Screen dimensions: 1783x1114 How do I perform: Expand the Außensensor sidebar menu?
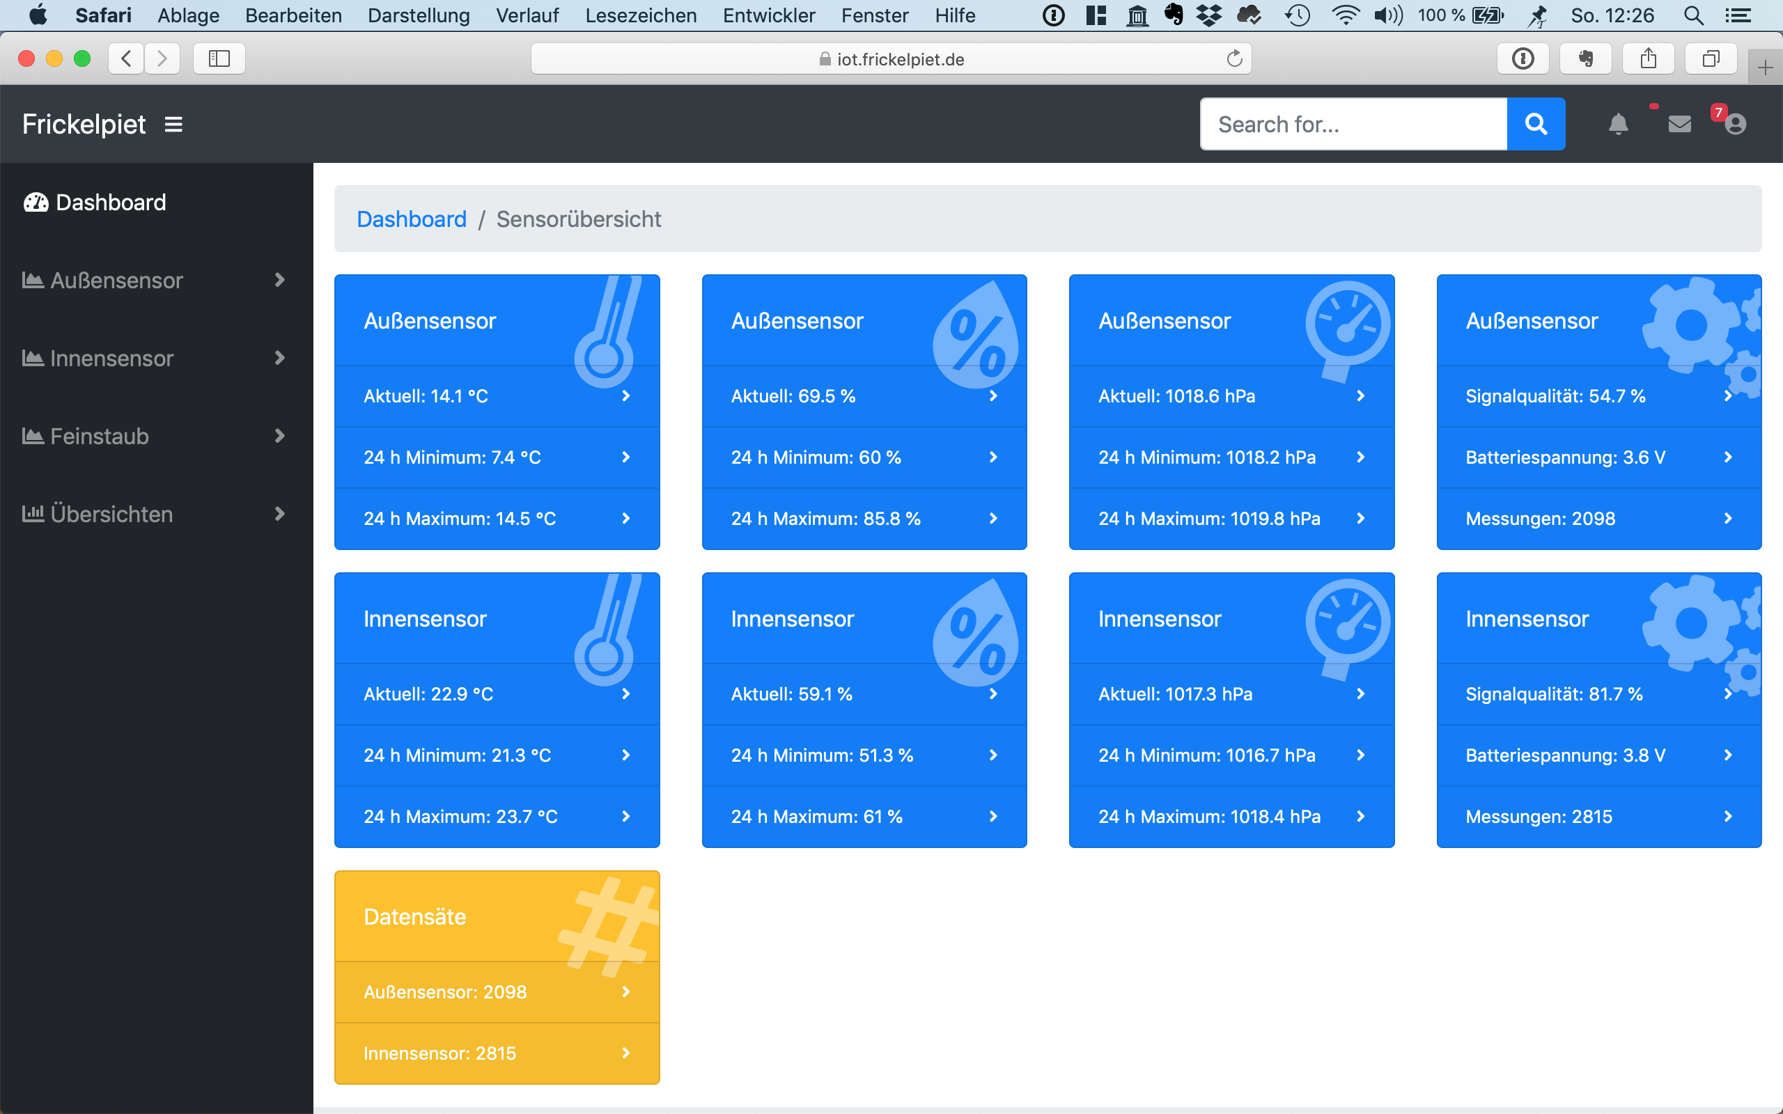(x=156, y=280)
